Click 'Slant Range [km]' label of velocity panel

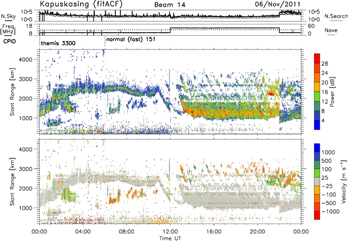[x=12, y=181]
